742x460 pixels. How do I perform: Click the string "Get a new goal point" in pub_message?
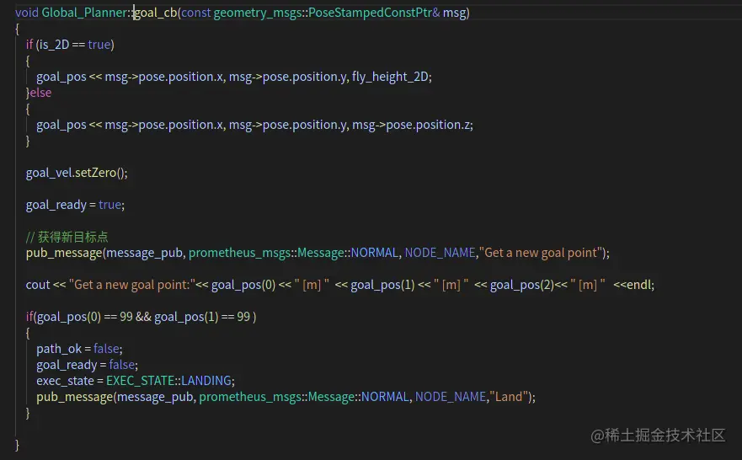pyautogui.click(x=541, y=253)
